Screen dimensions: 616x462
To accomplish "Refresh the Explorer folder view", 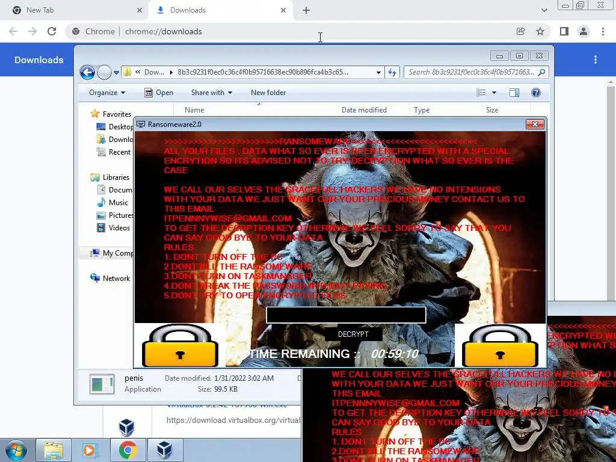I will pyautogui.click(x=392, y=72).
